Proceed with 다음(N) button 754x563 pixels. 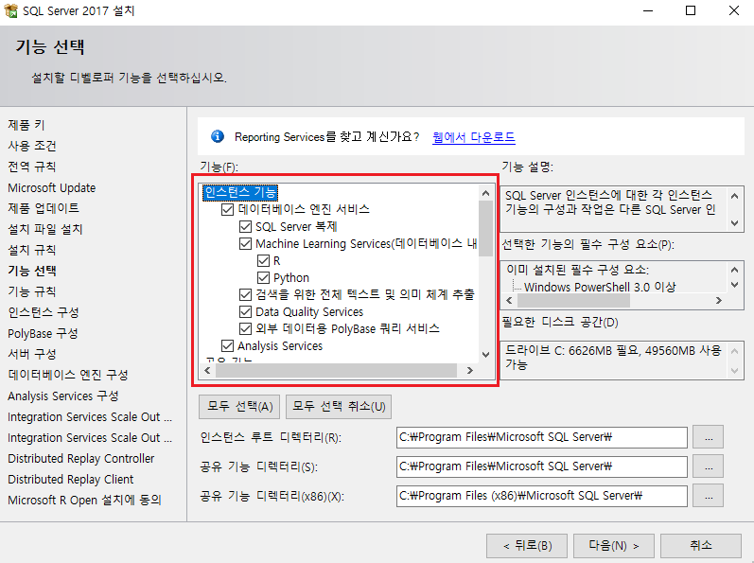click(614, 546)
